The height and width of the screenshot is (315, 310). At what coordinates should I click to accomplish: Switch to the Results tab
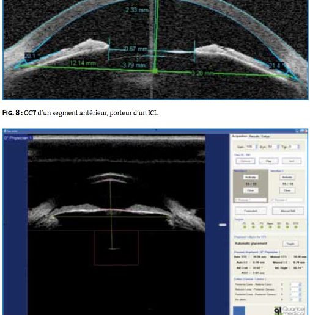tap(254, 136)
